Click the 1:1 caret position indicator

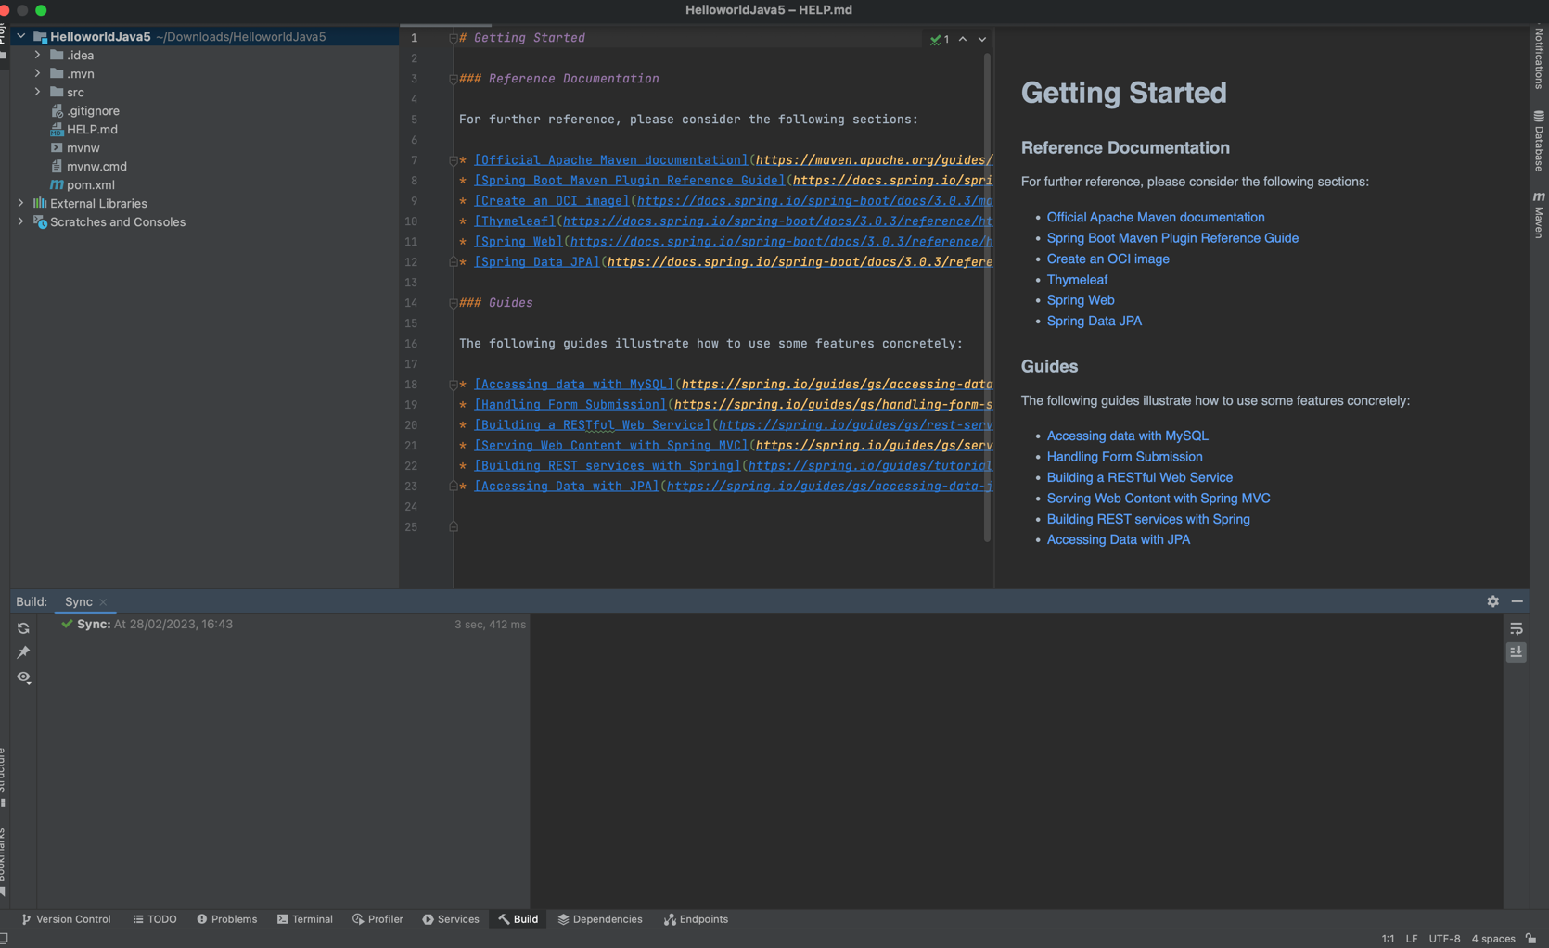coord(1388,939)
